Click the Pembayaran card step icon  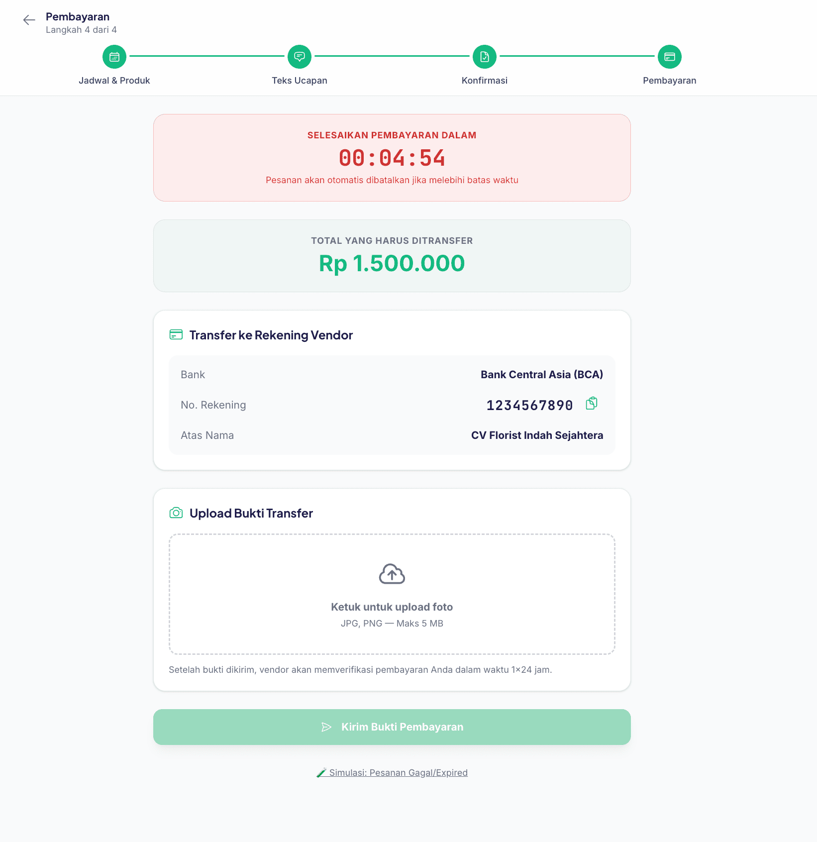pyautogui.click(x=670, y=57)
